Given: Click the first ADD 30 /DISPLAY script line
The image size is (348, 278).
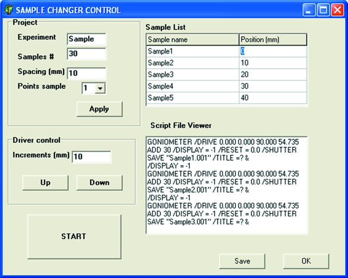Looking at the screenshot, I should point(222,150).
